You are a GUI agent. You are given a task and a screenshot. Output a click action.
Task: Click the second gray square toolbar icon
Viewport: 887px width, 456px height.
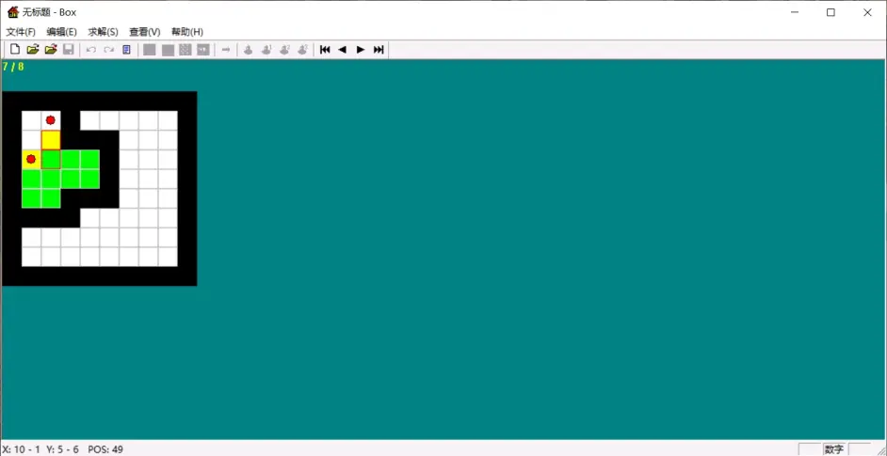[x=168, y=50]
